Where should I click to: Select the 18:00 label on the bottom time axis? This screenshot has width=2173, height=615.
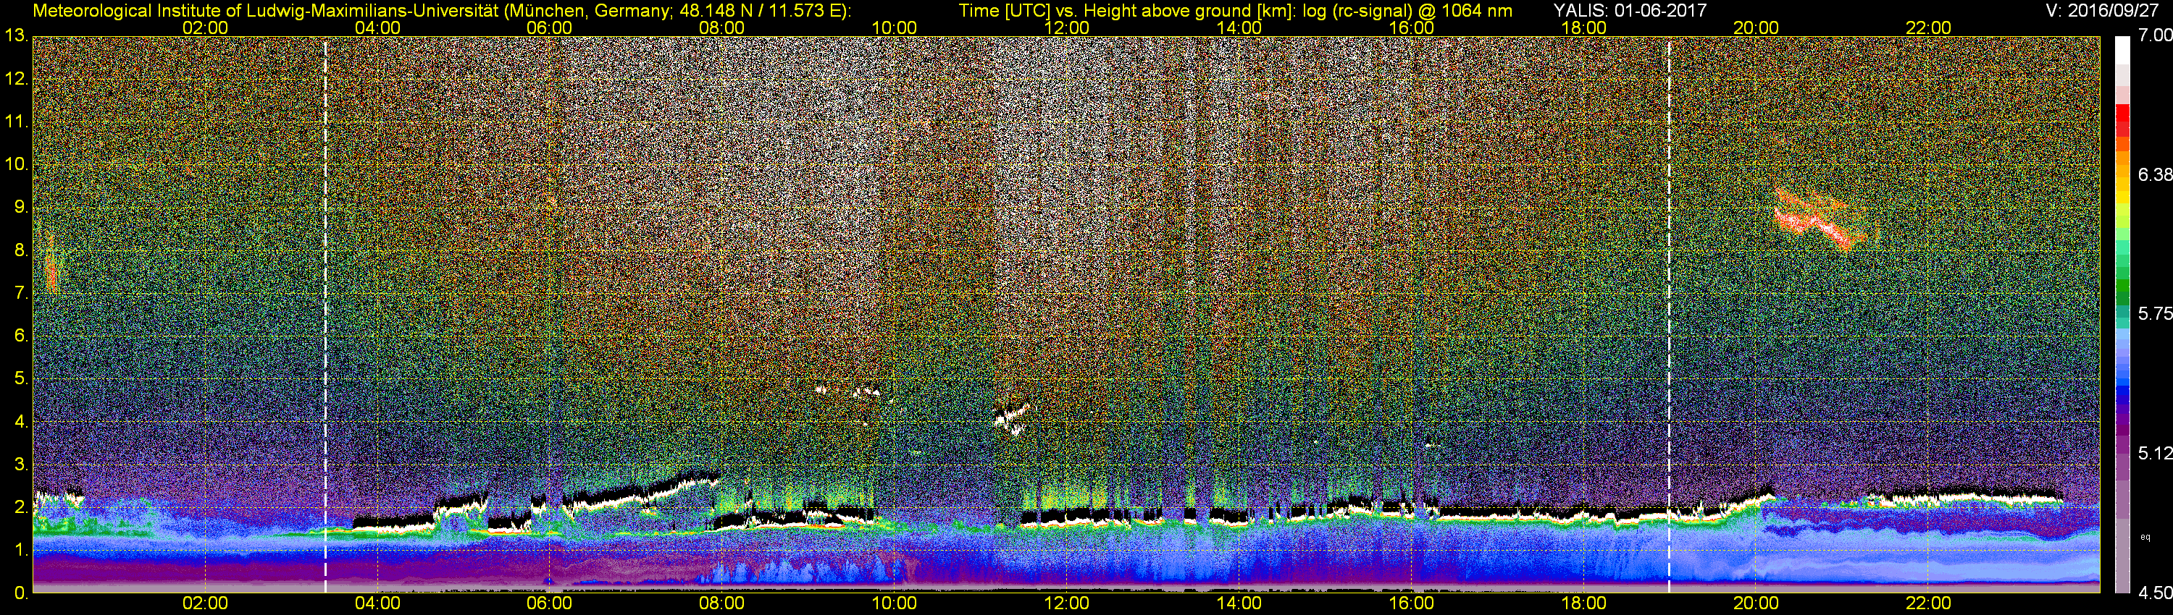[x=1583, y=603]
